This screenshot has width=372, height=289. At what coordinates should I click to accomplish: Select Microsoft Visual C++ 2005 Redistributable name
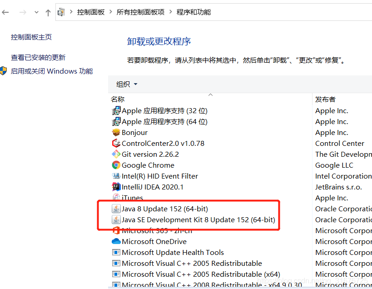[x=192, y=264]
